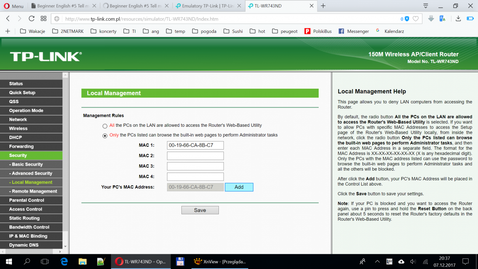Open the Sushi bookmarks folder
The image size is (478, 269).
(233, 31)
